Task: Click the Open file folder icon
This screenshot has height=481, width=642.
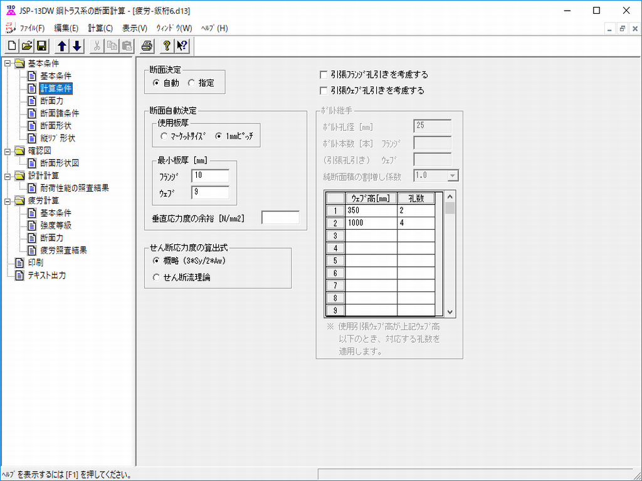Action: point(27,46)
